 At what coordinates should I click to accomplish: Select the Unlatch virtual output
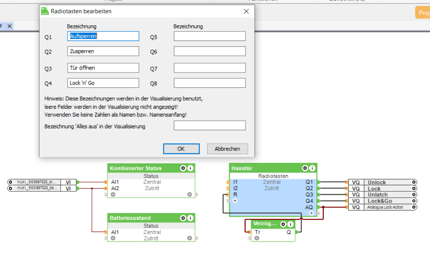383,195
